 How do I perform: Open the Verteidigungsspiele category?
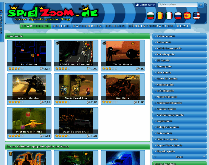pos(180,115)
